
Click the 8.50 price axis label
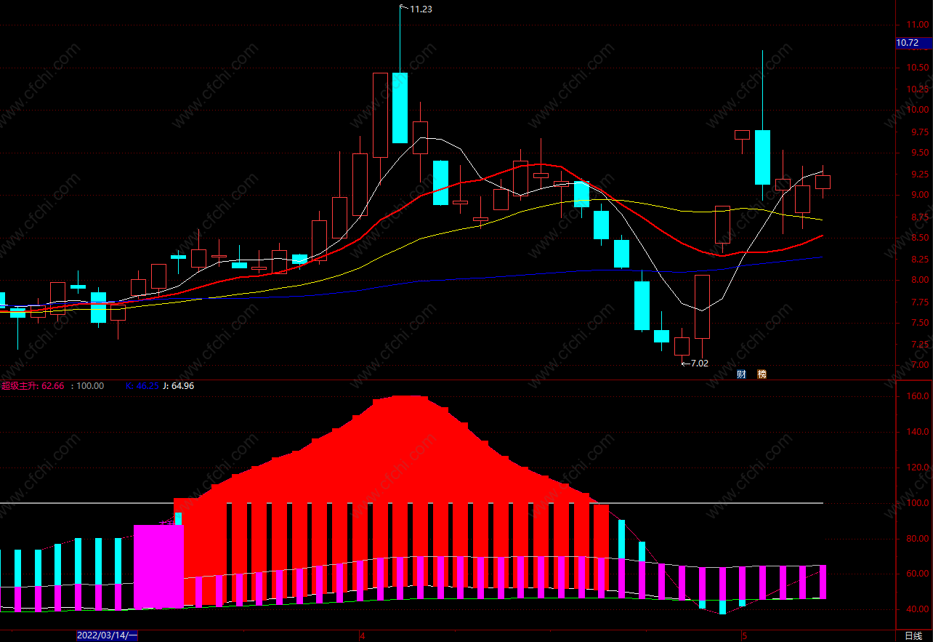tap(921, 238)
